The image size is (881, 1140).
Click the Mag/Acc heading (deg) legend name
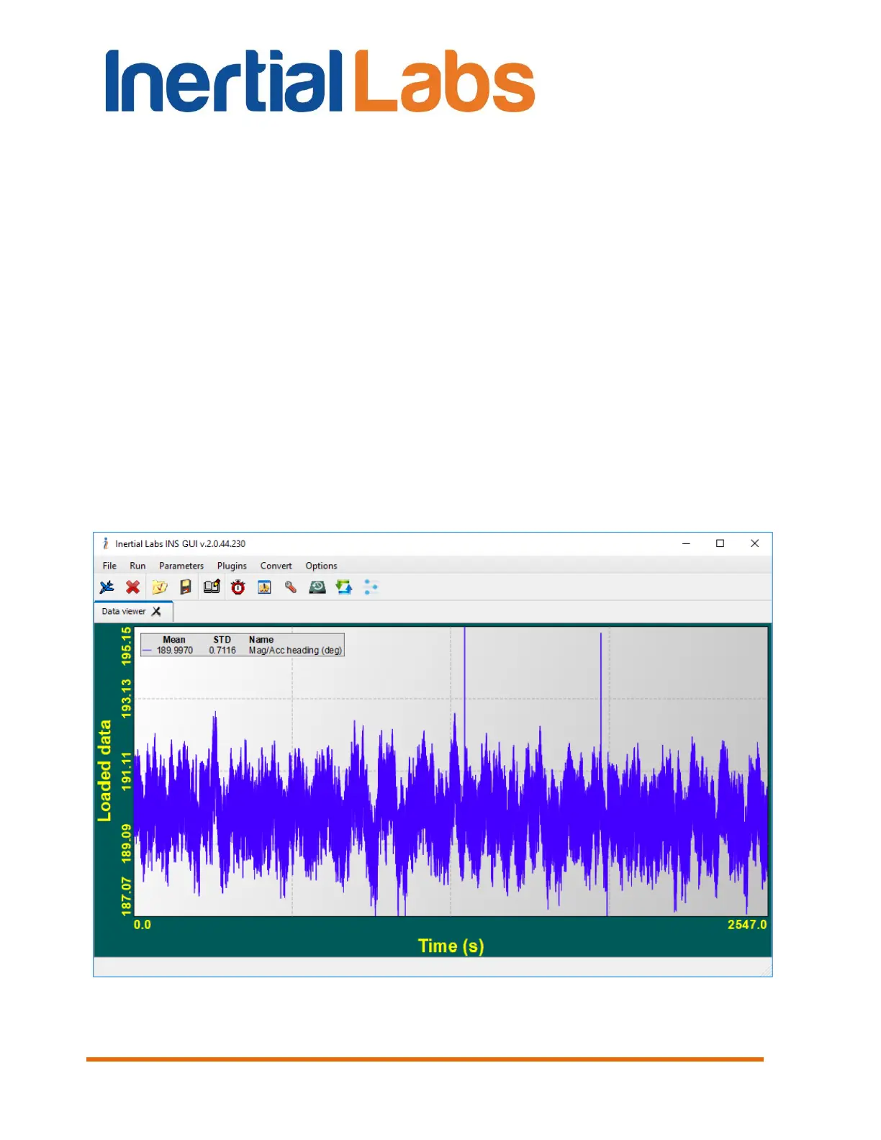(x=295, y=650)
